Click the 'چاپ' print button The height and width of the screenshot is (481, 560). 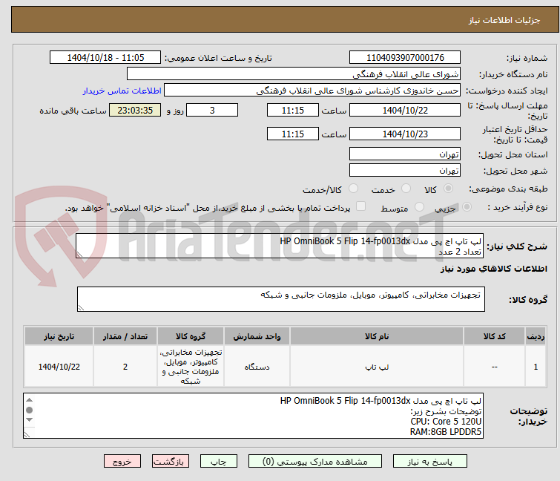click(218, 461)
